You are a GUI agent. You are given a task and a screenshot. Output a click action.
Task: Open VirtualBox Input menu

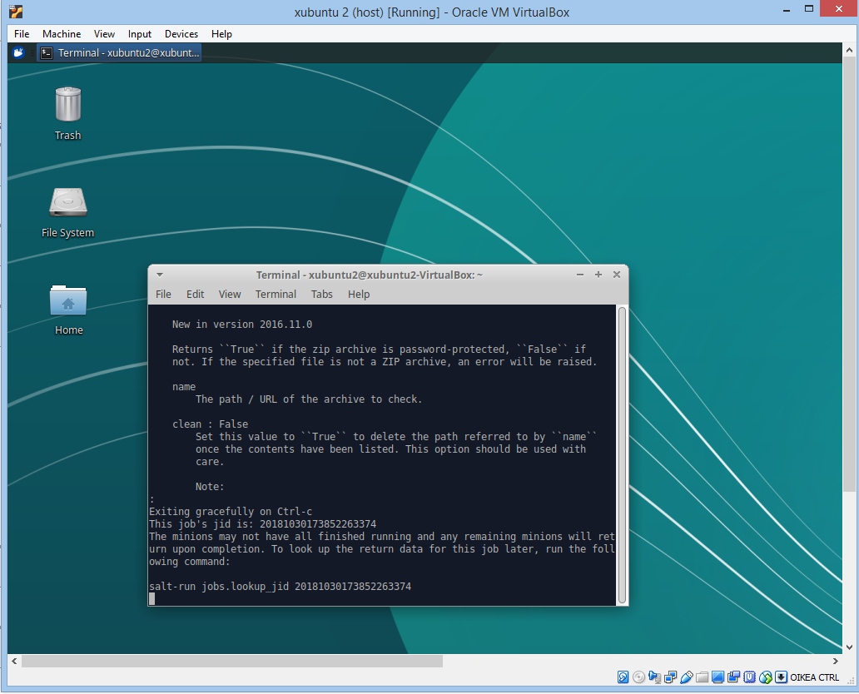click(x=140, y=34)
